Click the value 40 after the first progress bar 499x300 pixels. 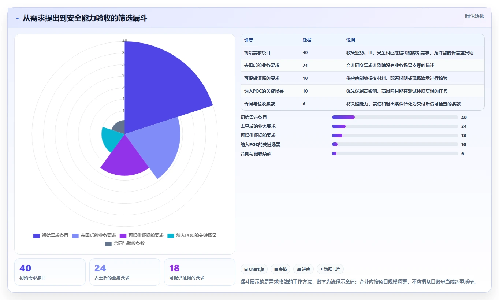[464, 117]
